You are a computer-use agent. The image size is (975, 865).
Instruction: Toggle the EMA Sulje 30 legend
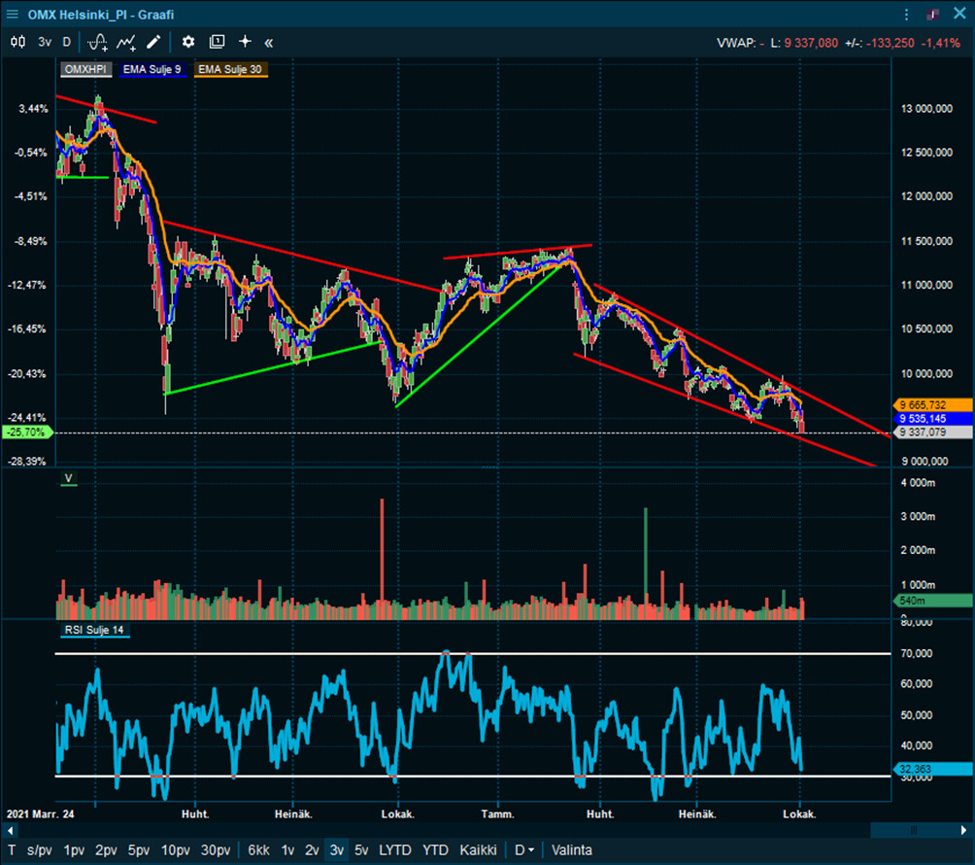click(230, 69)
